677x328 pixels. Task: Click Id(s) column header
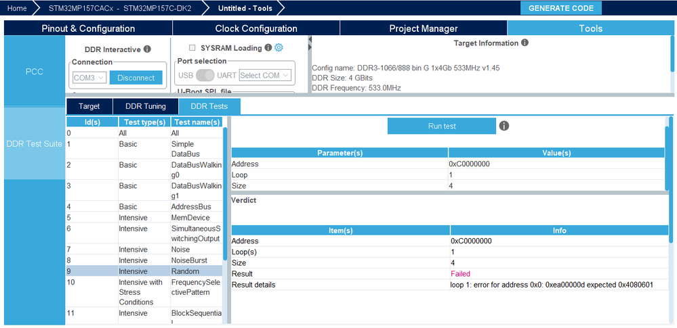coord(92,122)
